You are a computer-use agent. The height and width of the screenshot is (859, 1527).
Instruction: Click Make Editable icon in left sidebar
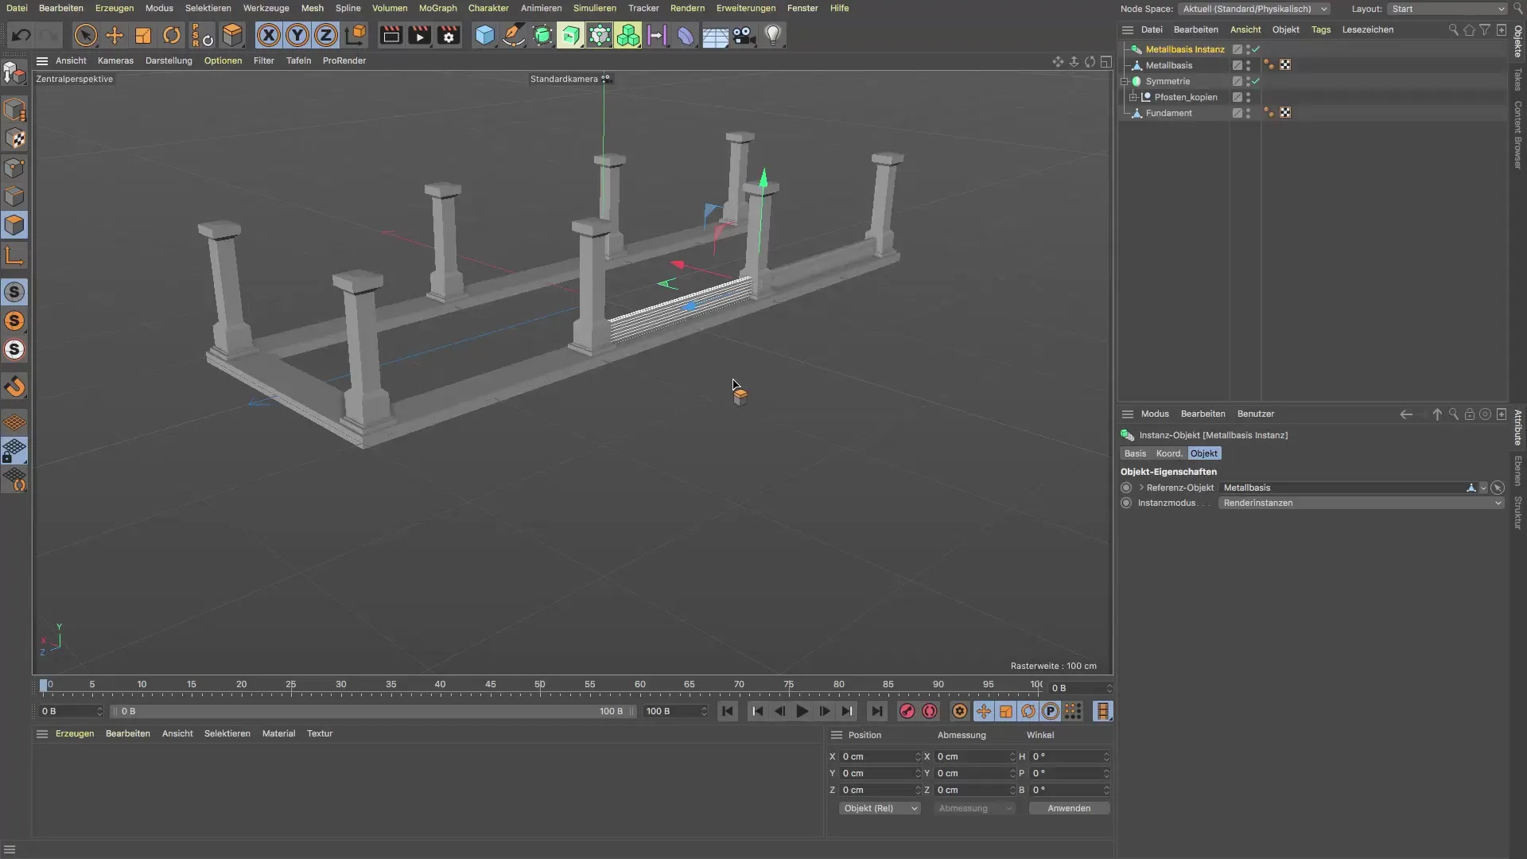[14, 73]
